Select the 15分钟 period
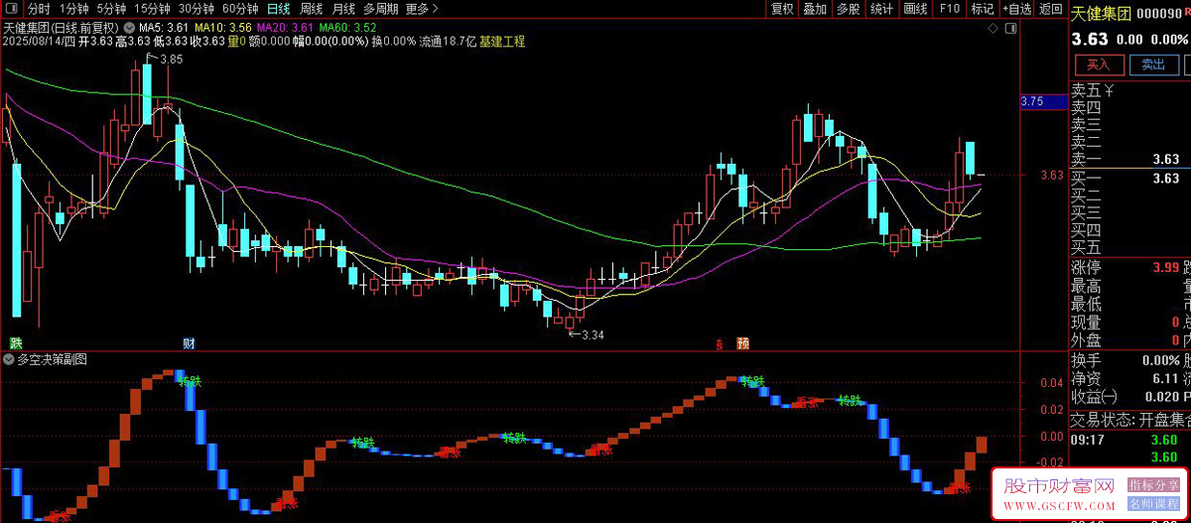The width and height of the screenshot is (1191, 523). 152,9
